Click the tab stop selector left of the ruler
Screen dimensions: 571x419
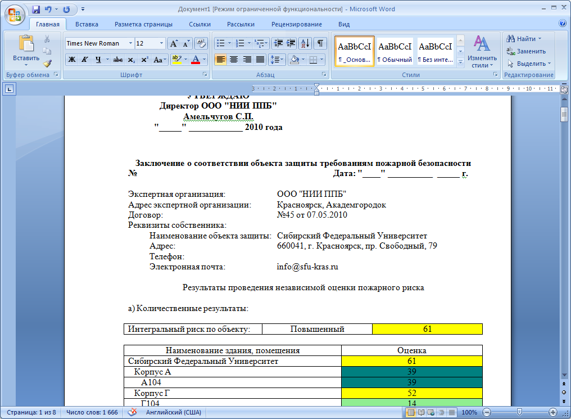(9, 88)
